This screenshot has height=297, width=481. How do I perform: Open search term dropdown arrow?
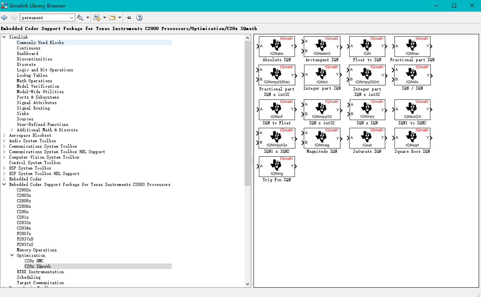tap(72, 18)
